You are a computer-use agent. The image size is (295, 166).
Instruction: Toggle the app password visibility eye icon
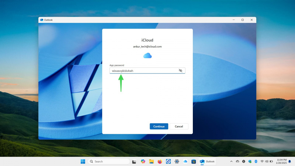[180, 70]
